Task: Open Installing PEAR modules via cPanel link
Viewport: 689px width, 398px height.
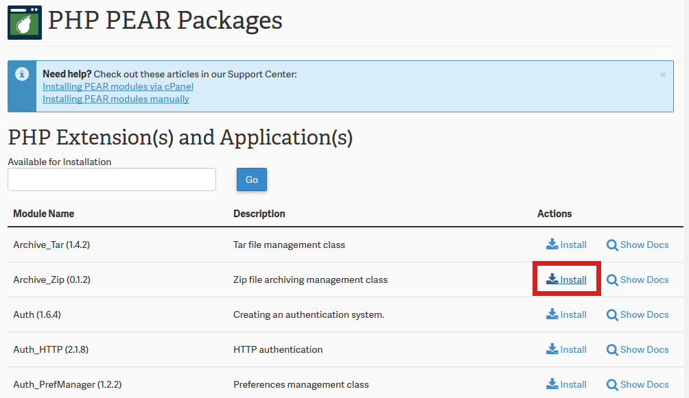Action: pos(118,86)
